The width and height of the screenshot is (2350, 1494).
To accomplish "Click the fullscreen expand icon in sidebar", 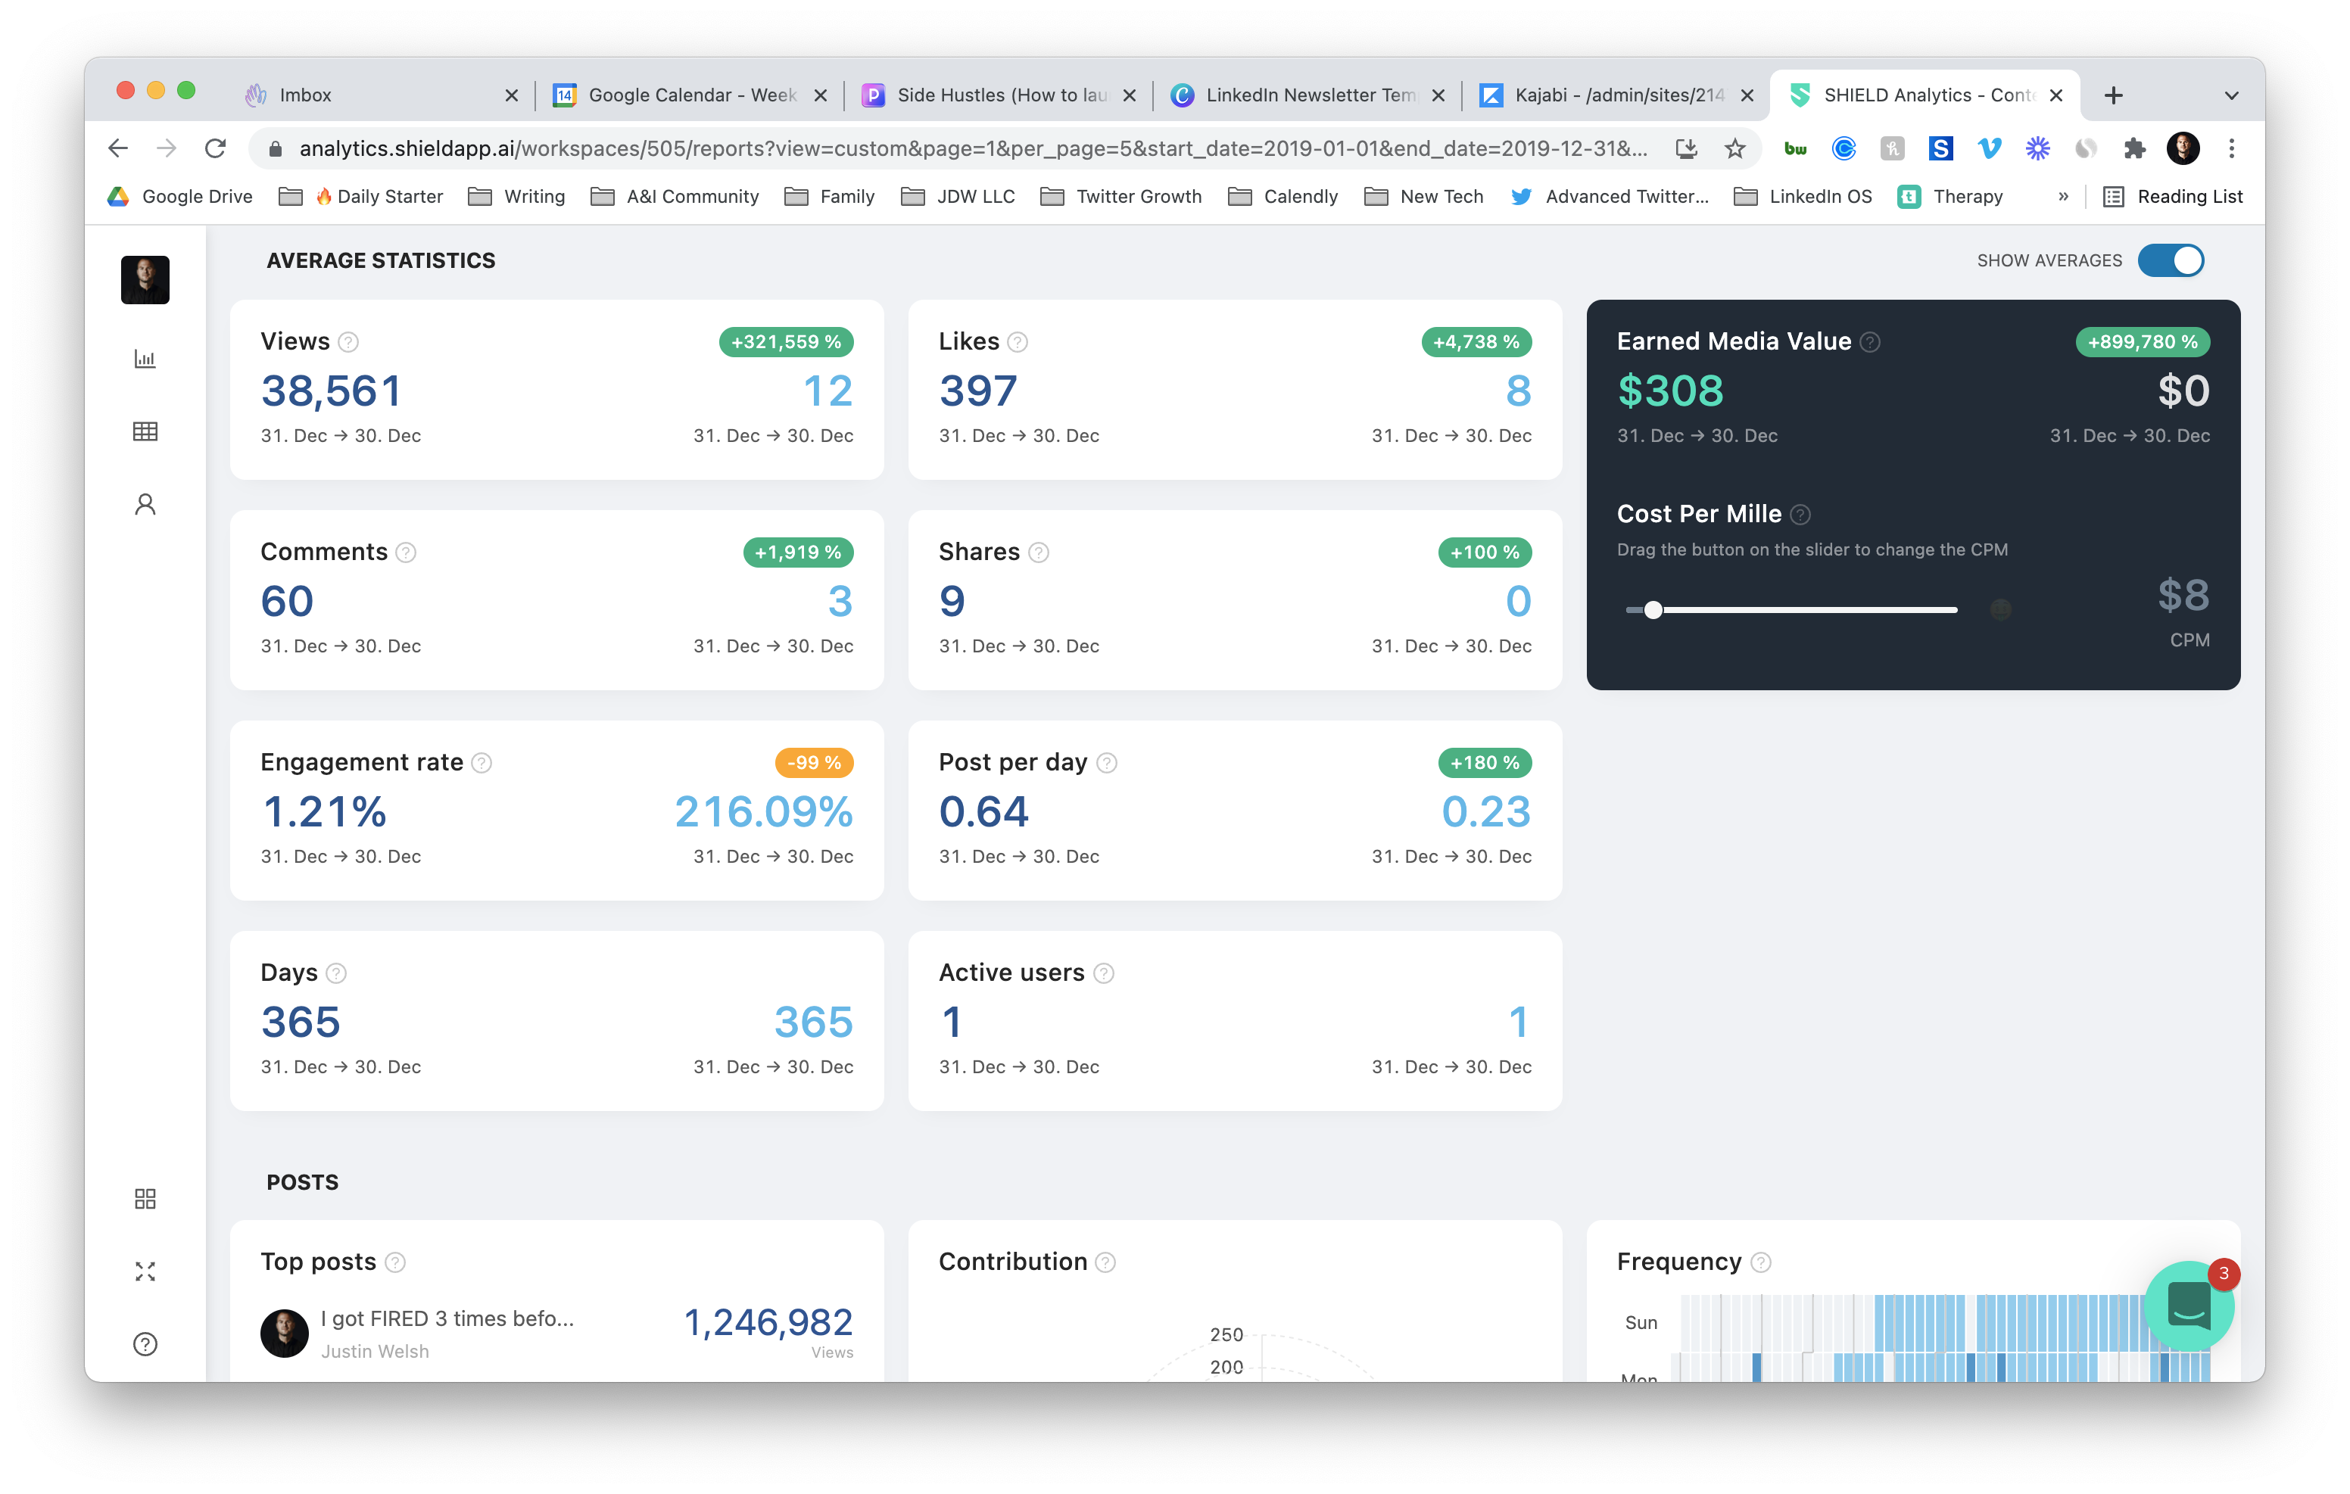I will pyautogui.click(x=145, y=1271).
